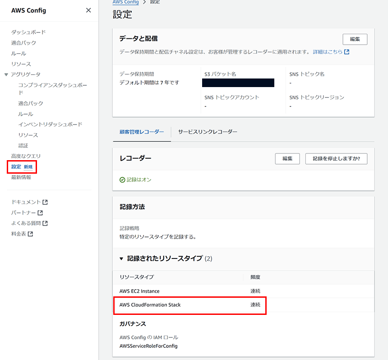Switch to the 顧客管理レコーダー tab

tap(142, 132)
